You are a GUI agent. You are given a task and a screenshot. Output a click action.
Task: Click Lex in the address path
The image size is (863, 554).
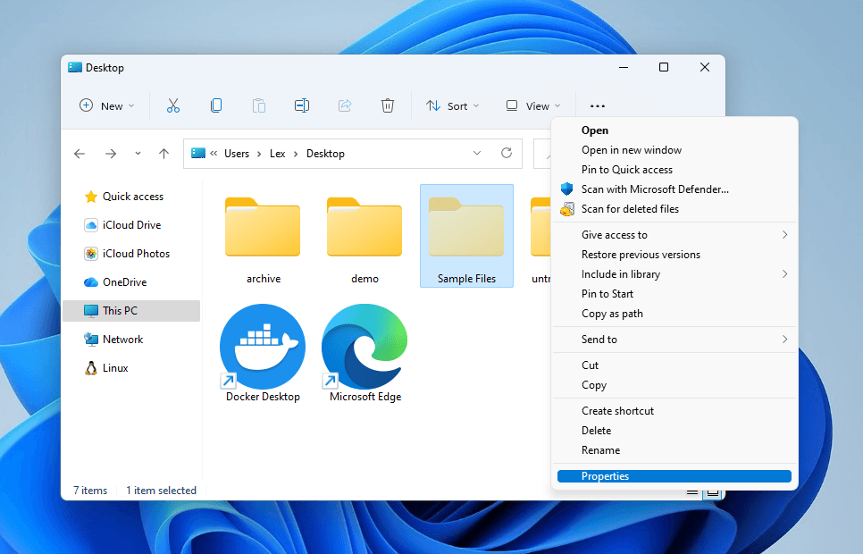point(277,154)
